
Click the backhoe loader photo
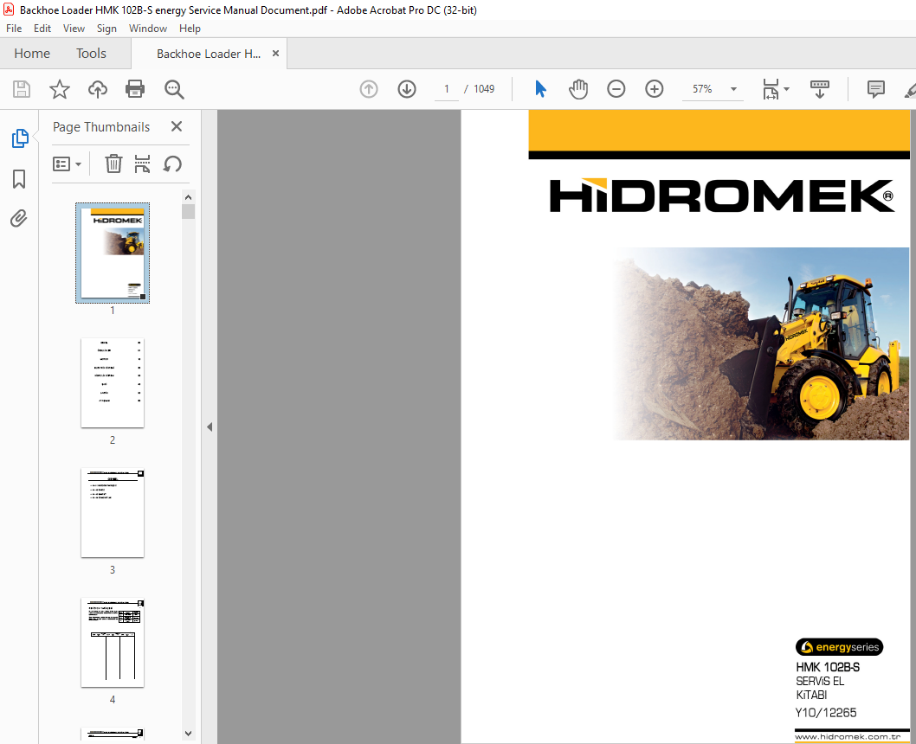click(x=762, y=343)
